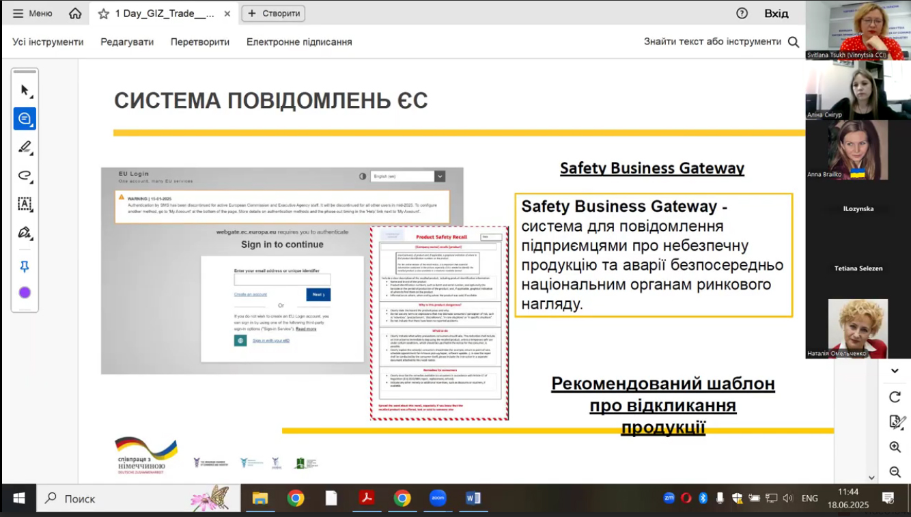Follow the Create an account link
This screenshot has width=911, height=517.
coord(251,294)
